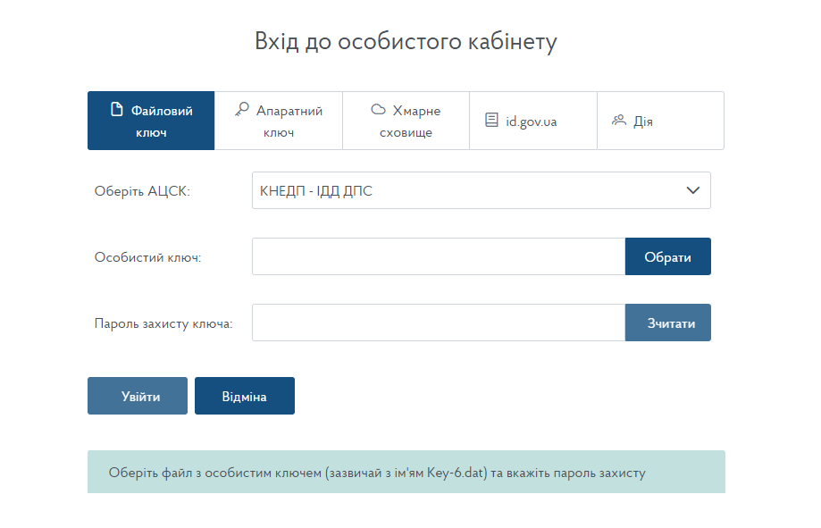Click into the Пароль захисту ключа field
The image size is (821, 528).
[x=438, y=323]
